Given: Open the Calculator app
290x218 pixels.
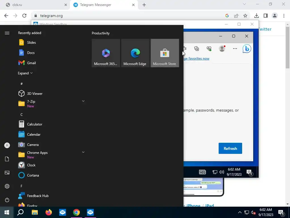Looking at the screenshot, I should tap(52, 124).
